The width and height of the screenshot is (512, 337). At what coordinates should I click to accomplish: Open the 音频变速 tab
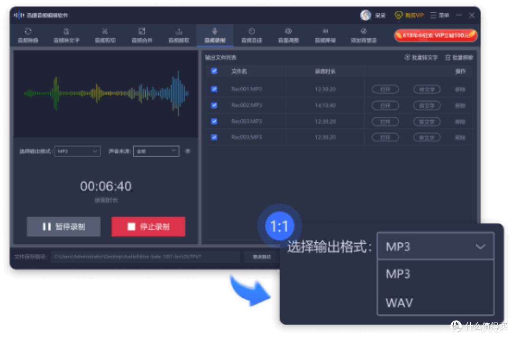pos(251,35)
